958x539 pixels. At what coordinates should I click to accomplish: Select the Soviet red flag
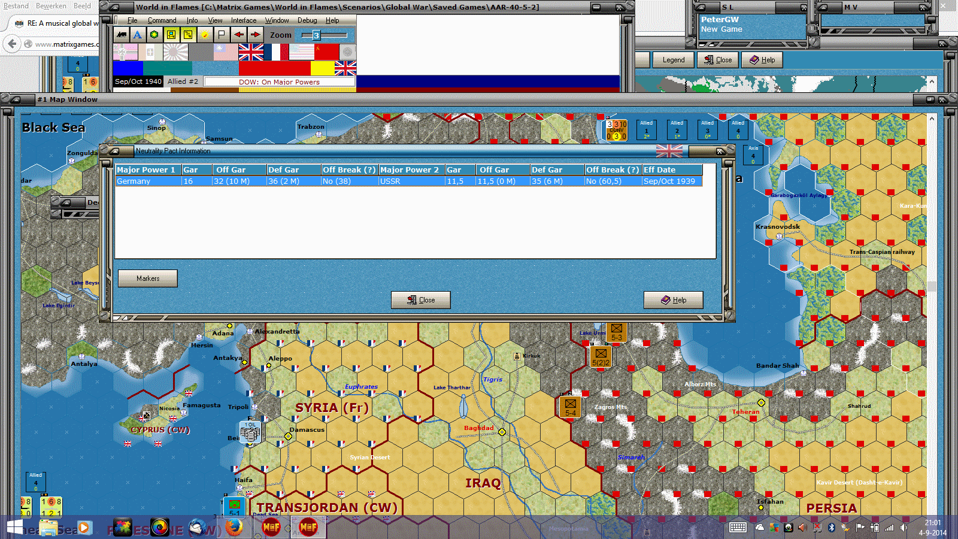[326, 52]
